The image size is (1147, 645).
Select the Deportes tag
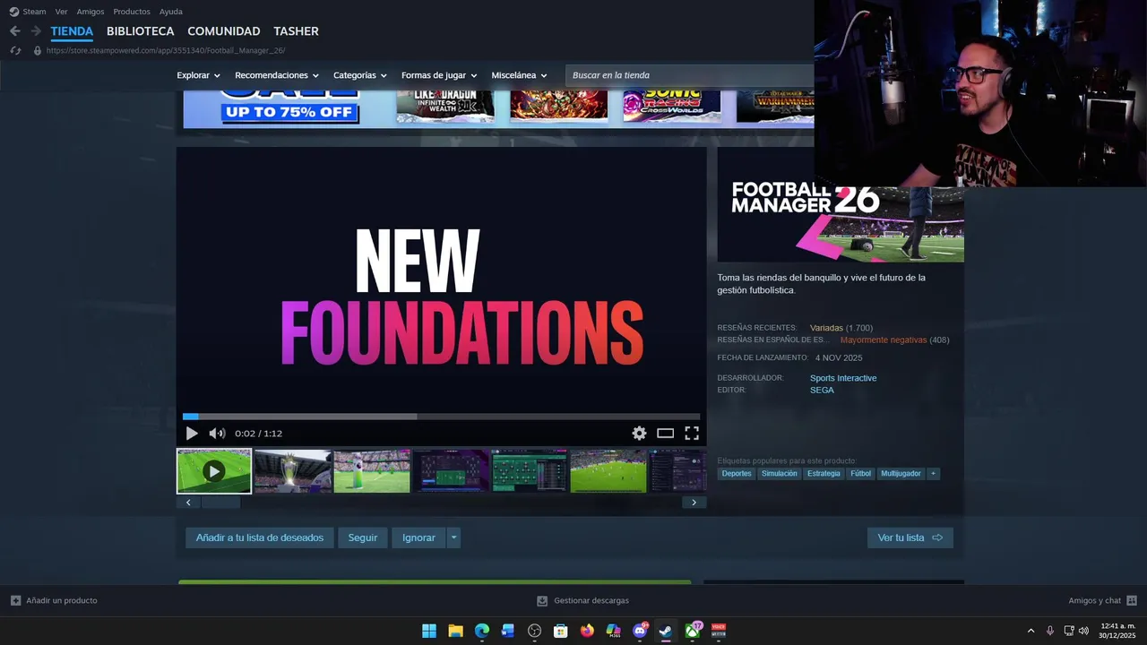click(x=737, y=474)
